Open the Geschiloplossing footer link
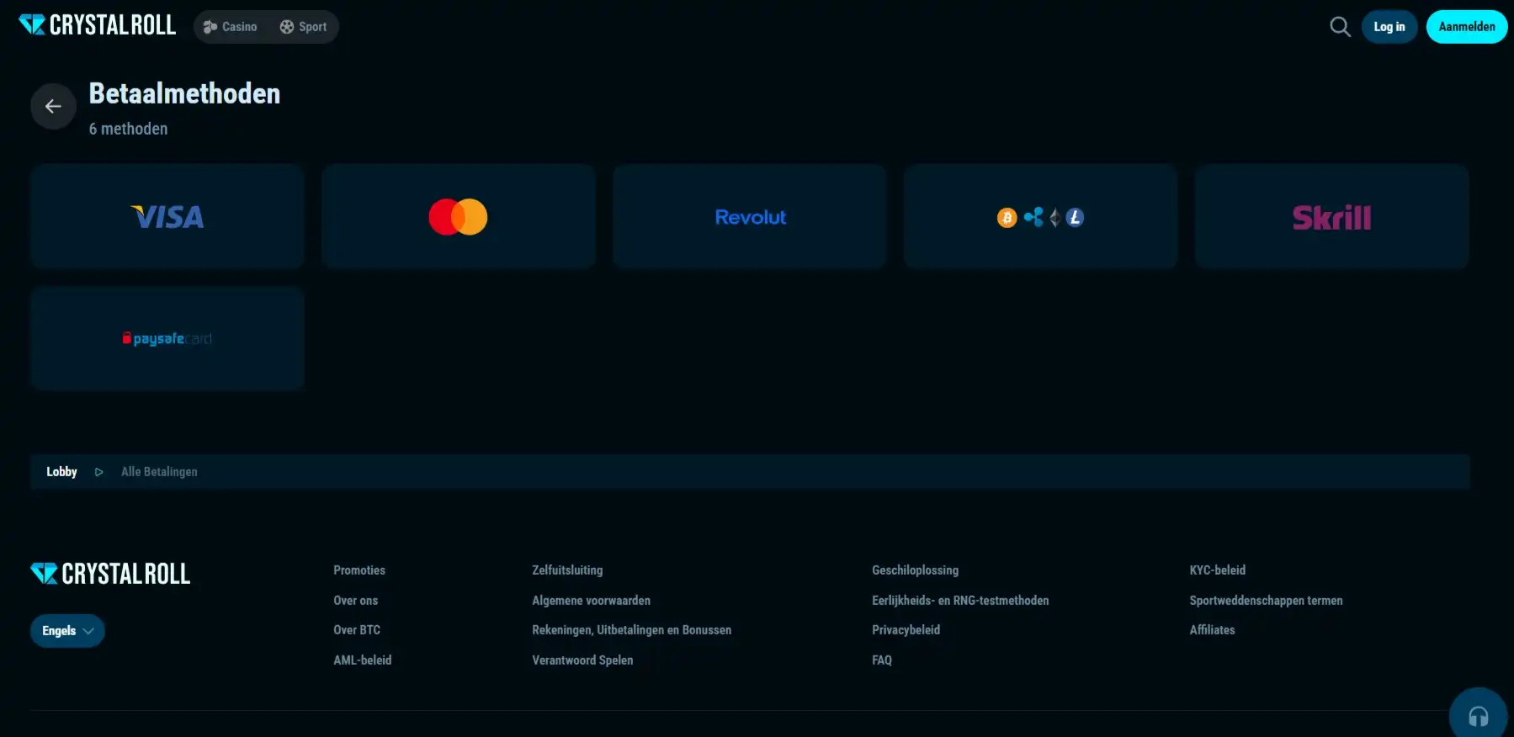This screenshot has width=1514, height=737. (x=915, y=570)
